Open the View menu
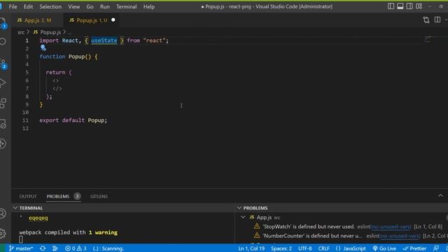Screen dimensions: 448x252 pyautogui.click(x=73, y=6)
